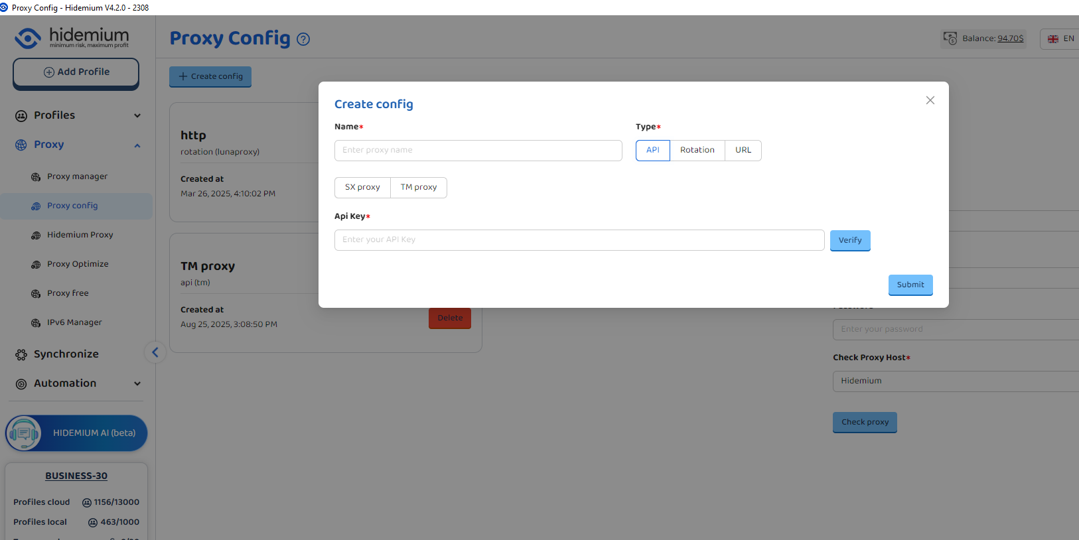Click the TM proxy config card title
This screenshot has width=1079, height=540.
[x=208, y=266]
